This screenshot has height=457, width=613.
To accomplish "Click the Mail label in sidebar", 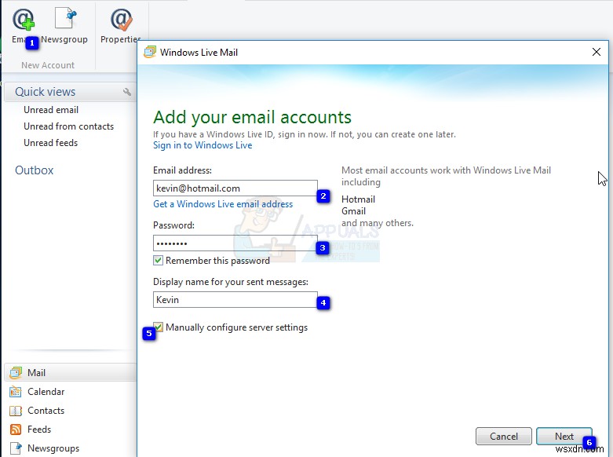I will (x=36, y=372).
